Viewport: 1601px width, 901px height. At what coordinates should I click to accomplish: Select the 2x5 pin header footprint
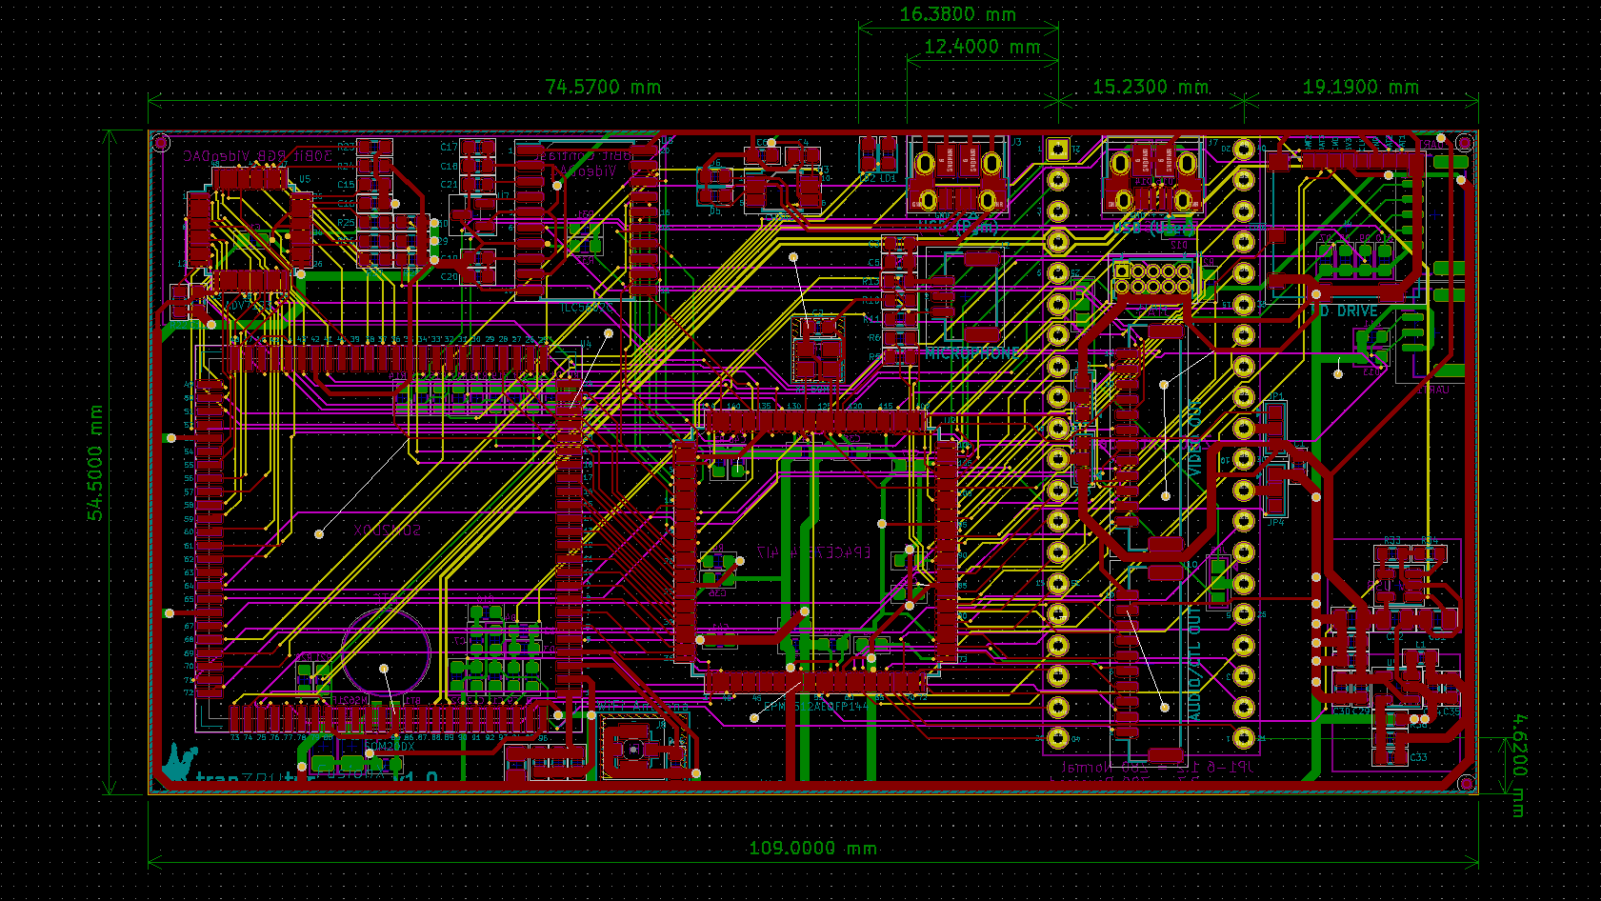coord(1153,279)
